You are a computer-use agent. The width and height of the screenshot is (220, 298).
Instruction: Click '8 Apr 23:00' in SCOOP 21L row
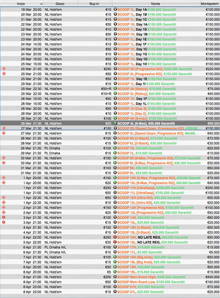(32, 292)
